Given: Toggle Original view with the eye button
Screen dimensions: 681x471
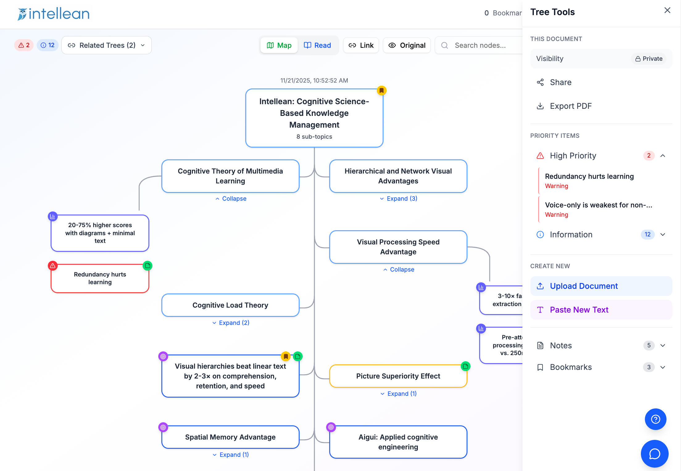Looking at the screenshot, I should 407,45.
